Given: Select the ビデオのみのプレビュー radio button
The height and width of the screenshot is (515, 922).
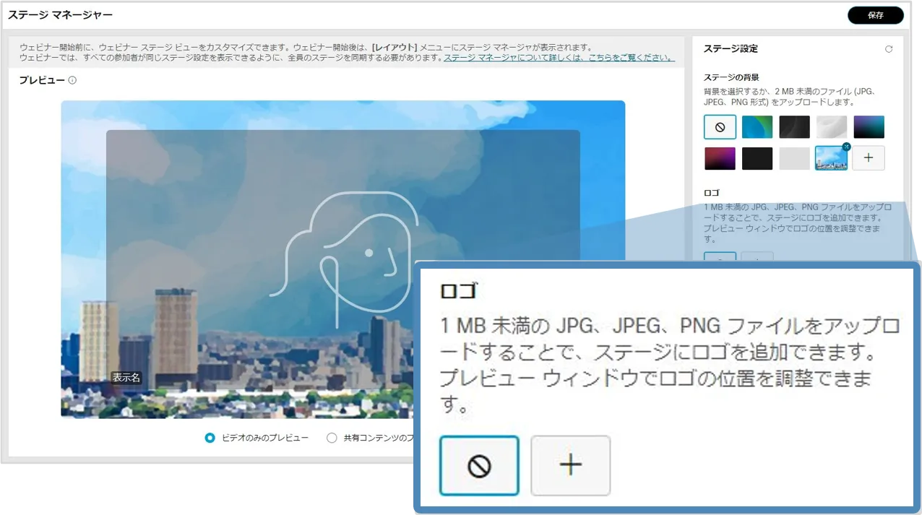Looking at the screenshot, I should click(210, 438).
